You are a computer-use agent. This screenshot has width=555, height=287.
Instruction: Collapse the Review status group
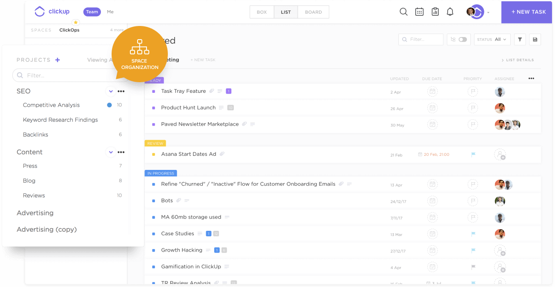[x=155, y=143]
